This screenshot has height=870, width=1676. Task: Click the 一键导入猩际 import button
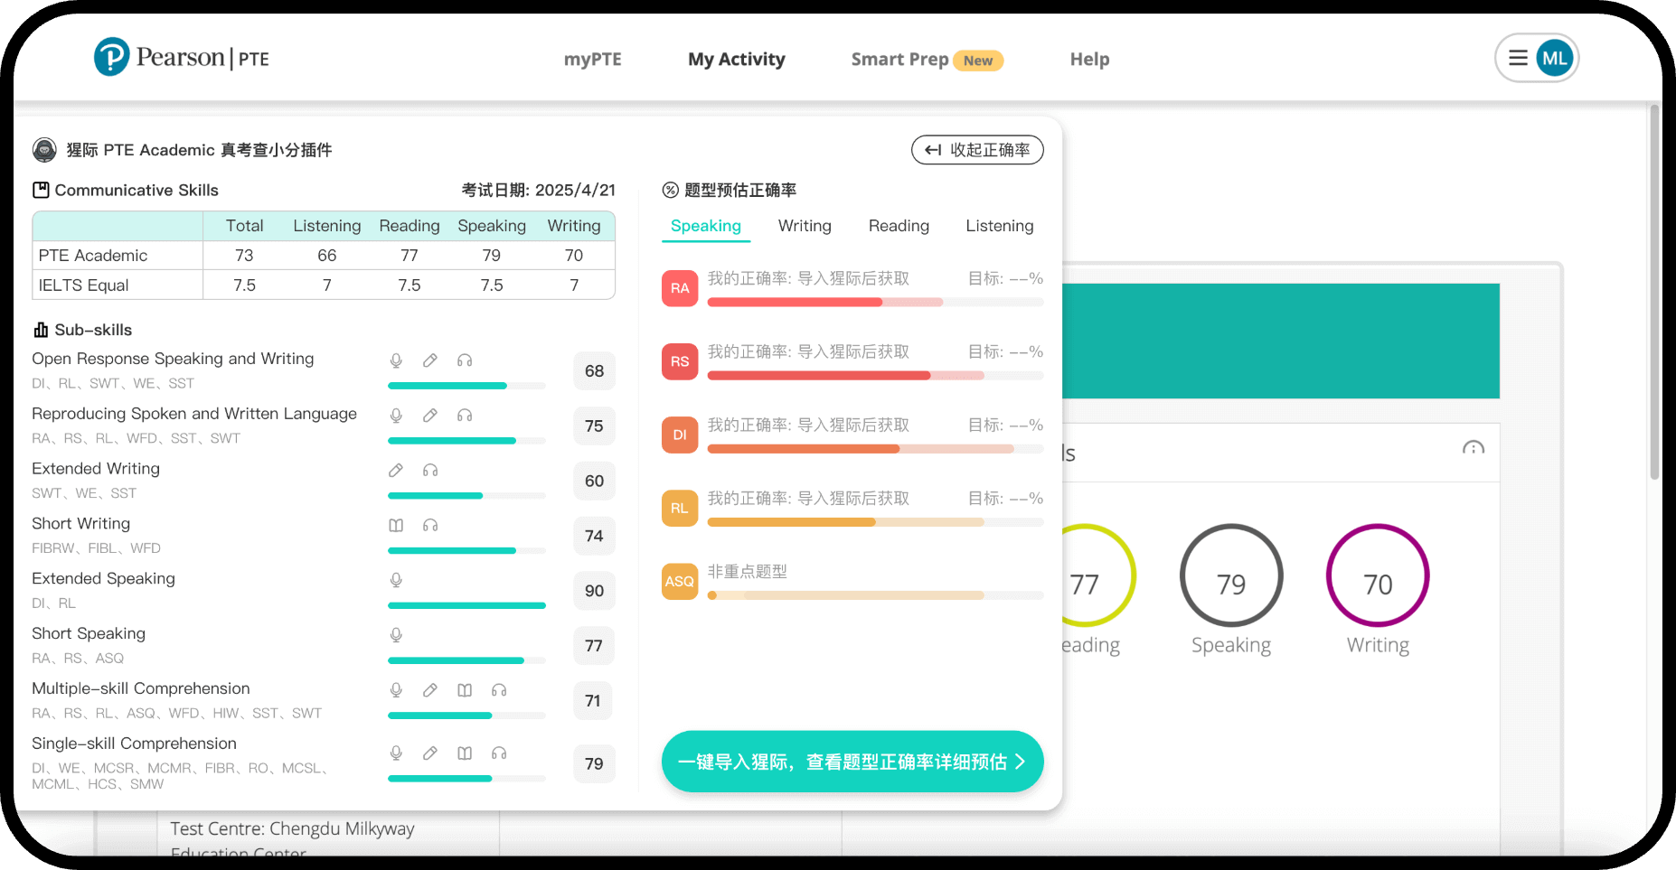click(852, 762)
